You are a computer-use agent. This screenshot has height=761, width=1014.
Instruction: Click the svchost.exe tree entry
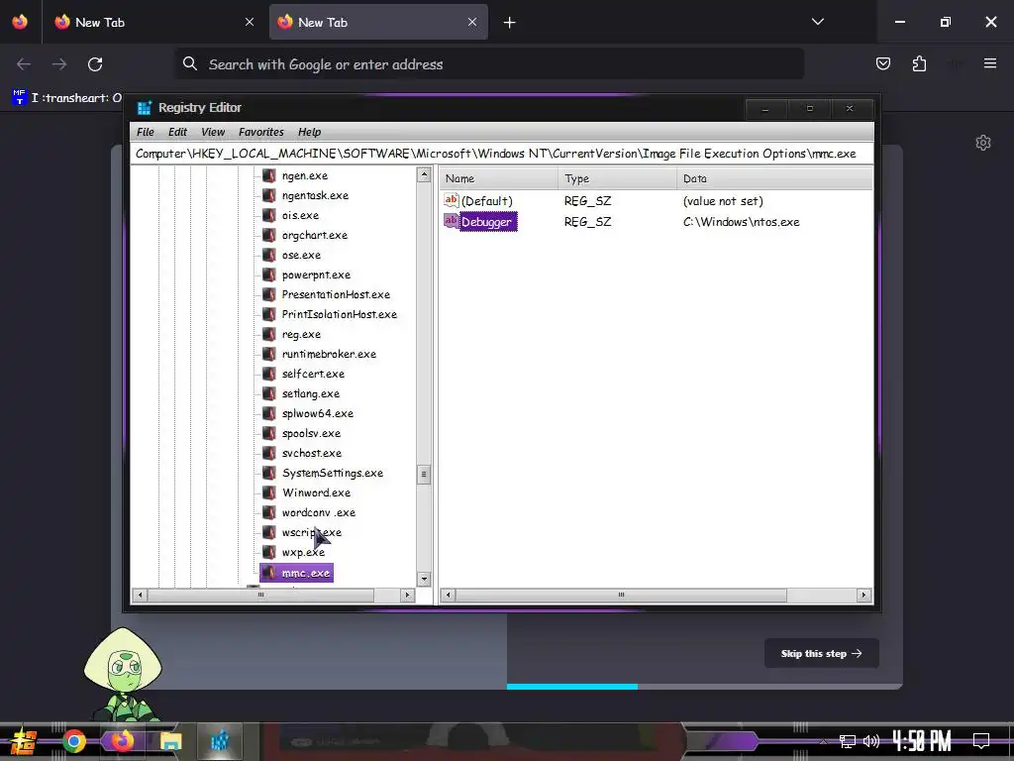click(x=311, y=453)
